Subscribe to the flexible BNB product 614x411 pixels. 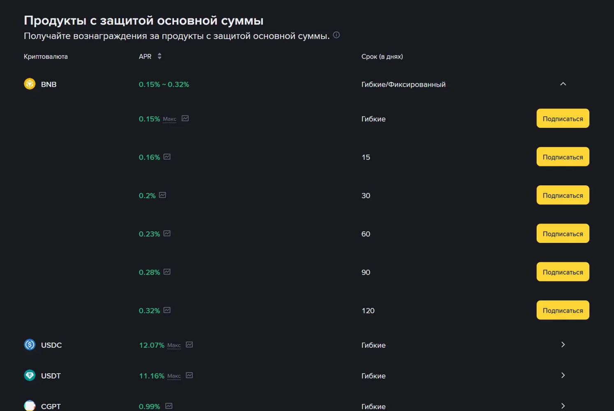coord(563,118)
